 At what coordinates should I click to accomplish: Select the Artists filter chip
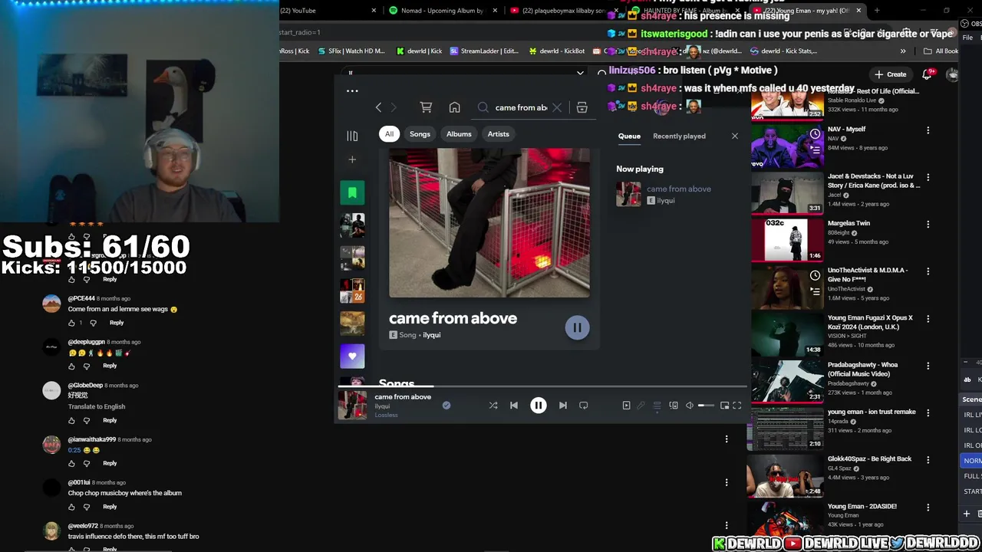498,134
